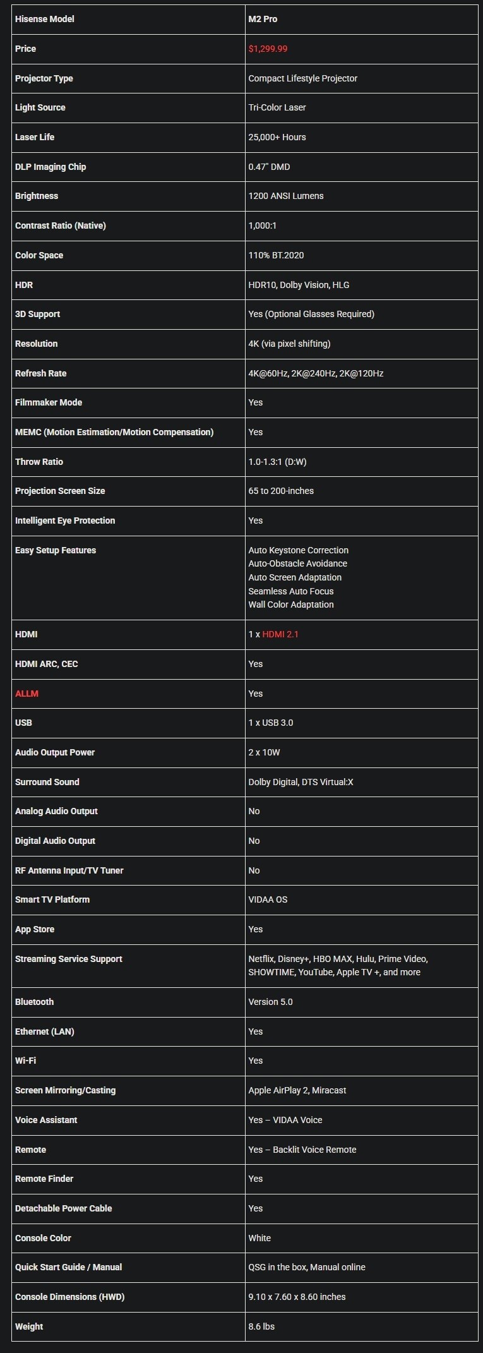
Task: Click the M2 Pro model value
Action: click(x=263, y=19)
